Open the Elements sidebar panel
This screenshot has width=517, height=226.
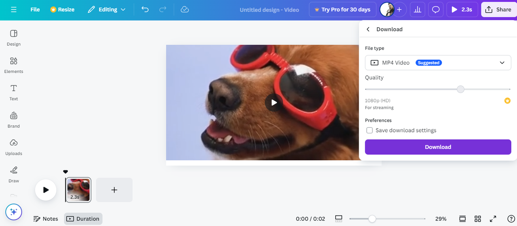14,65
